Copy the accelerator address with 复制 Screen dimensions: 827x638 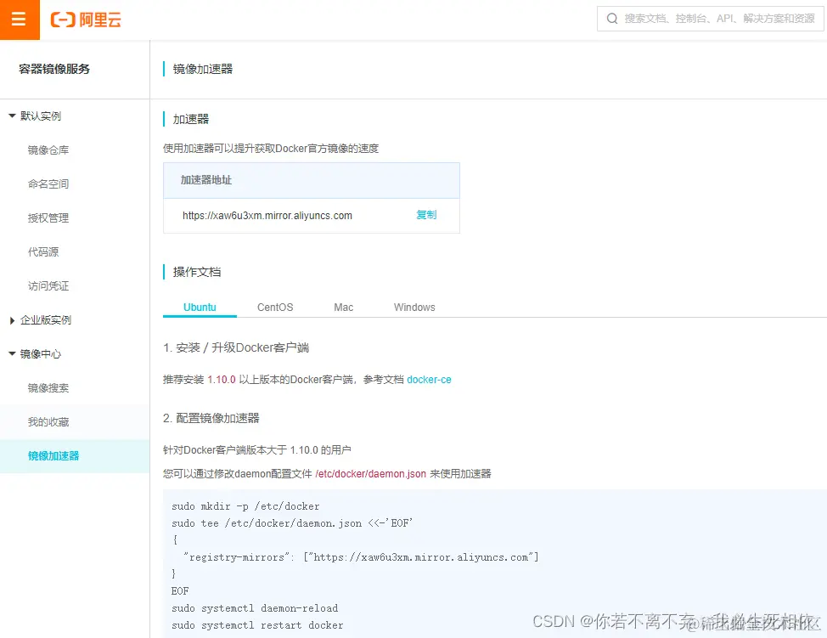426,215
